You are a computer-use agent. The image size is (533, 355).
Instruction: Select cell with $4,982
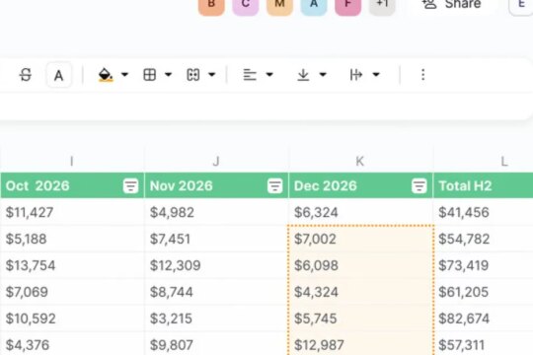(x=216, y=212)
